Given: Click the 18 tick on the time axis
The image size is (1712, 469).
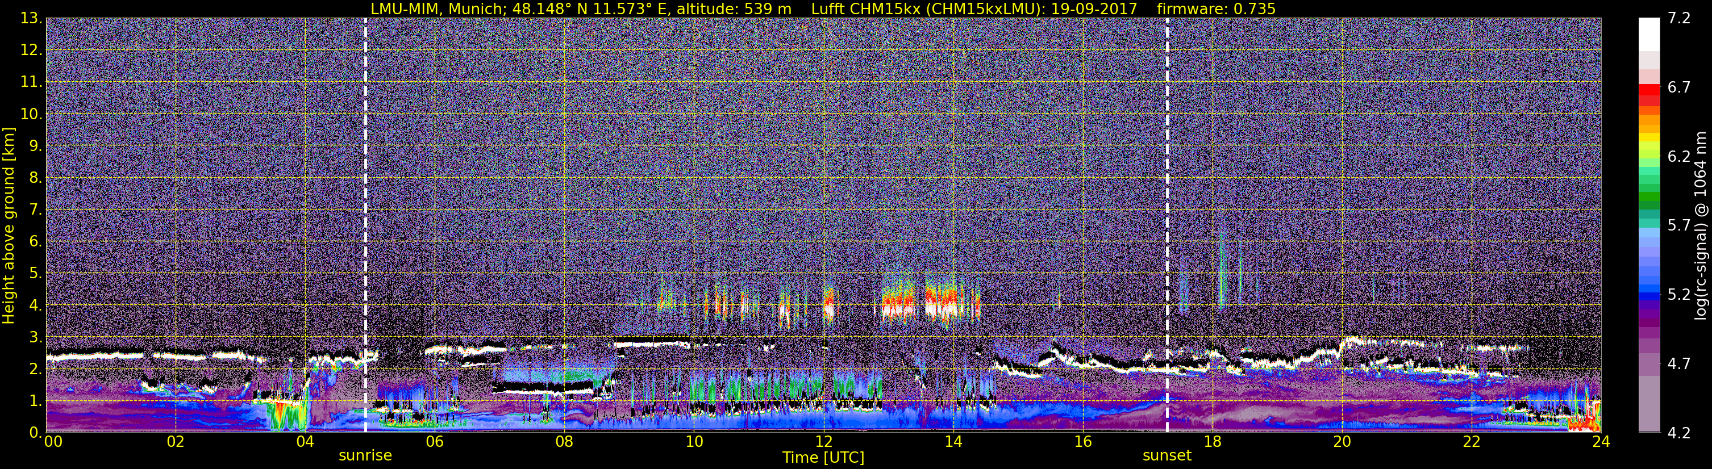Looking at the screenshot, I should click(x=1212, y=442).
